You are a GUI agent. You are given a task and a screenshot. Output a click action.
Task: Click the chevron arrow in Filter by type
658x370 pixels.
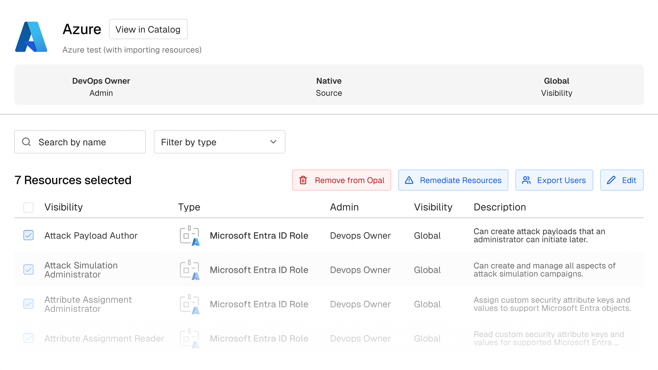[273, 142]
